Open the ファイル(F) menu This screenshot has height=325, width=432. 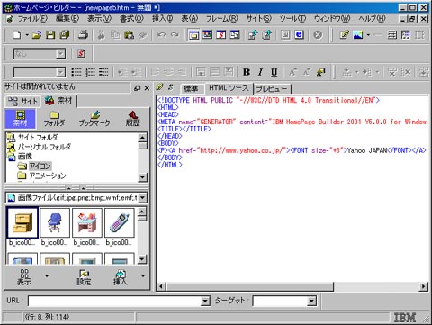click(x=32, y=19)
